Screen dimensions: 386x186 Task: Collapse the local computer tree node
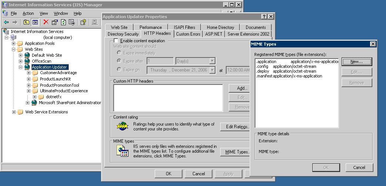pyautogui.click(x=7, y=37)
